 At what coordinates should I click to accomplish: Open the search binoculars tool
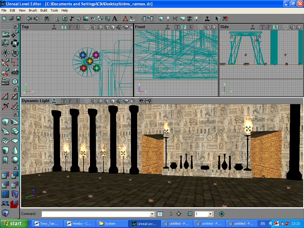tap(47, 18)
